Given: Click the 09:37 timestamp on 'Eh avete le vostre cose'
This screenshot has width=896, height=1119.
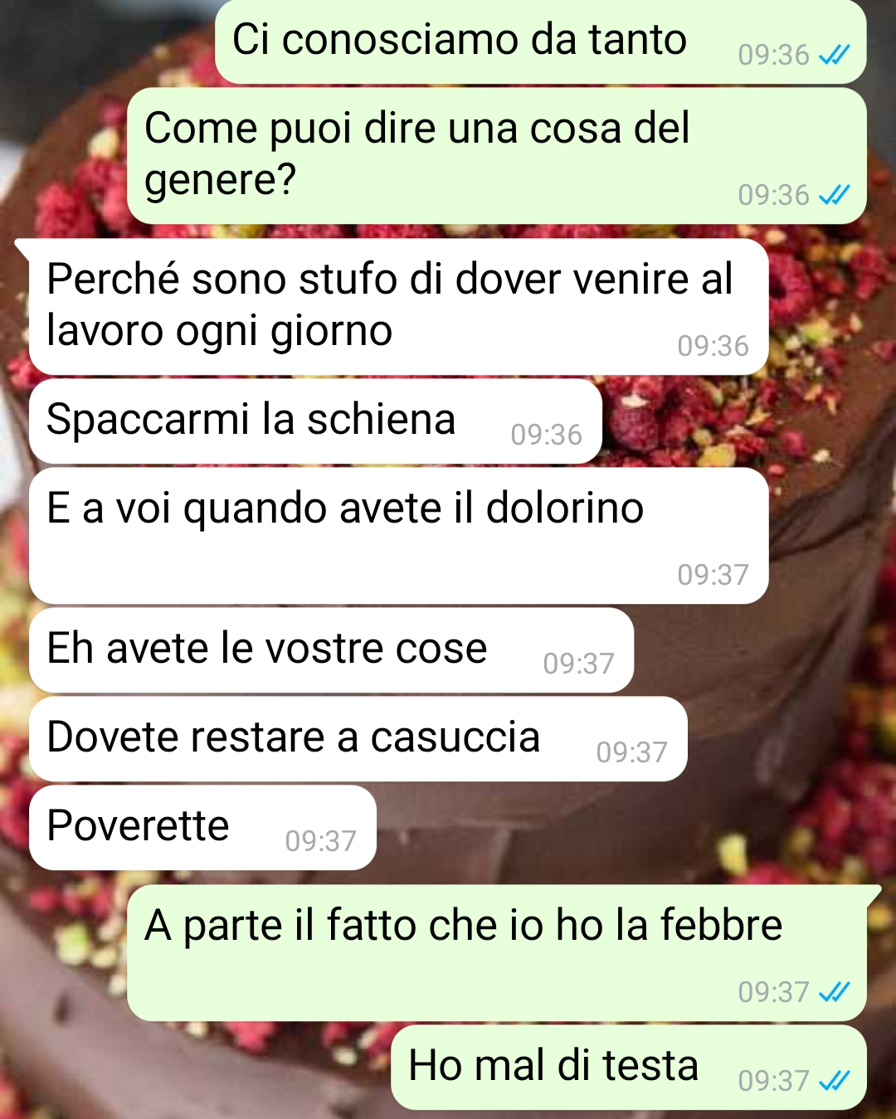Looking at the screenshot, I should (x=578, y=664).
